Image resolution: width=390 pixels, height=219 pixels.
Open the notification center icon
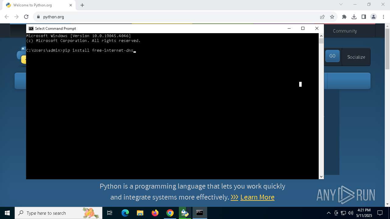(x=380, y=213)
